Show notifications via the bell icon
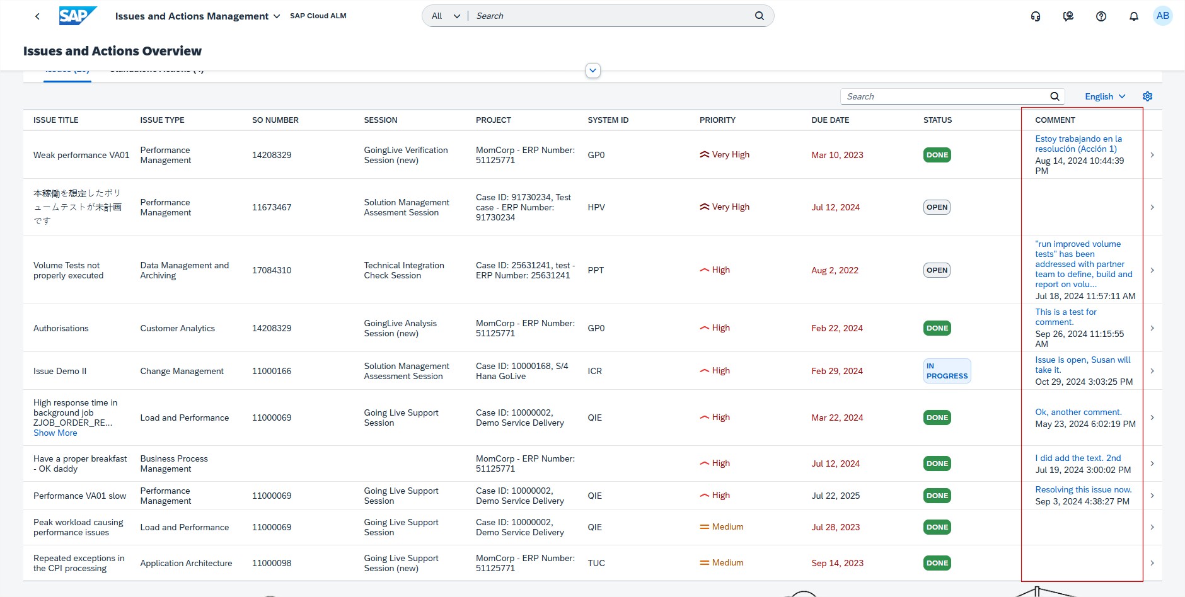 pyautogui.click(x=1134, y=16)
